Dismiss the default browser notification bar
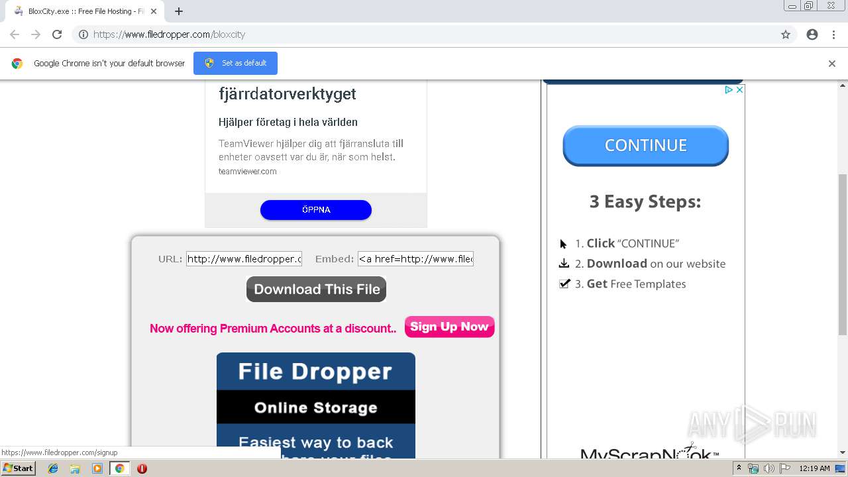The height and width of the screenshot is (477, 848). click(832, 64)
